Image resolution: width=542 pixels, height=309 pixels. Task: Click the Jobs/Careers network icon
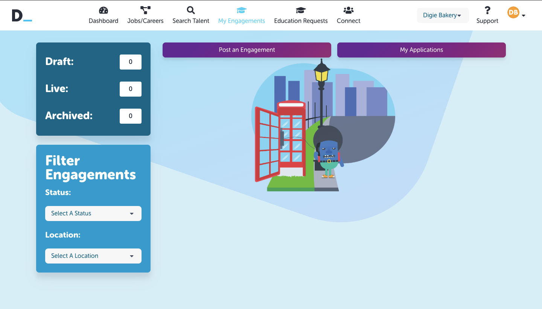click(x=145, y=10)
